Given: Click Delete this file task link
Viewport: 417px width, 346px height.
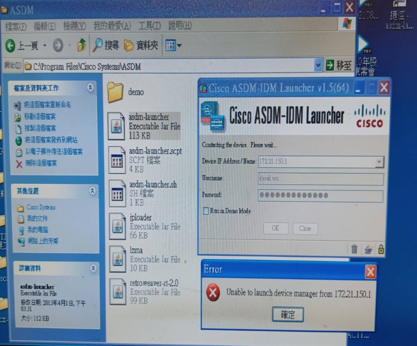Looking at the screenshot, I should (41, 163).
